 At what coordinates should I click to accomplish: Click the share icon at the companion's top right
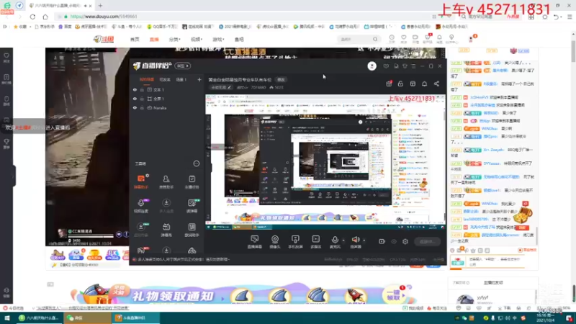tap(436, 84)
